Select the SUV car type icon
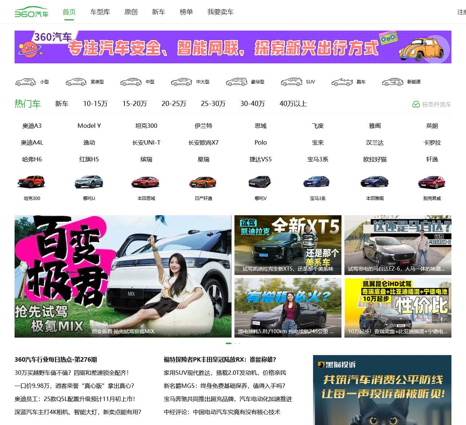Viewport: 466px width, 425px height. [291, 82]
